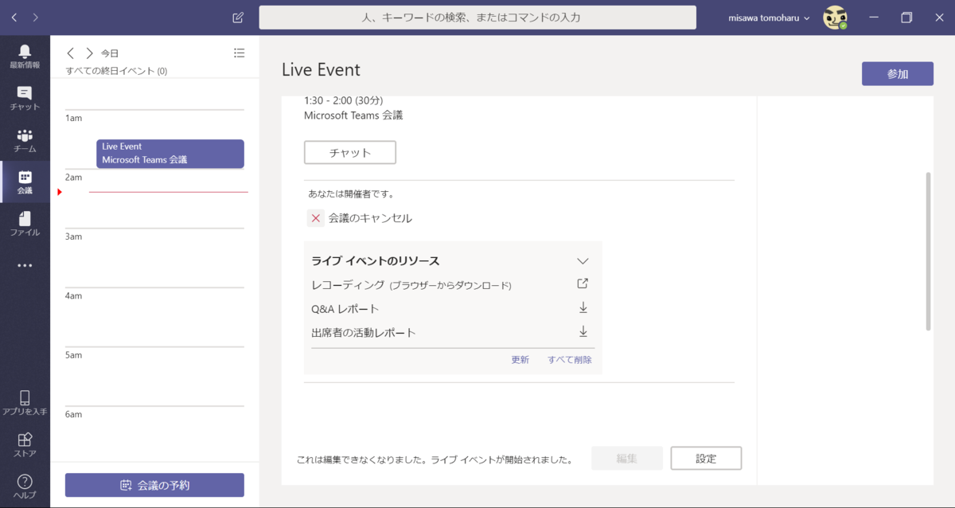Image resolution: width=955 pixels, height=508 pixels.
Task: Click the Live Event heading
Action: [x=321, y=69]
